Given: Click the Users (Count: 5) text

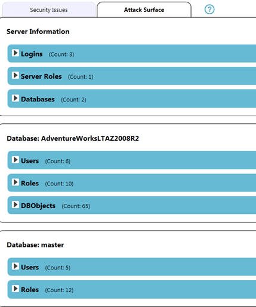Looking at the screenshot, I should 58,268.
